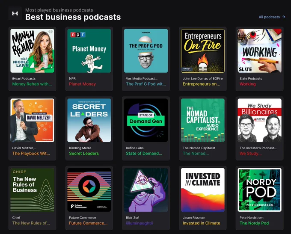Click the iHeartPodcasts publisher name
The image size is (291, 234).
[x=24, y=78]
